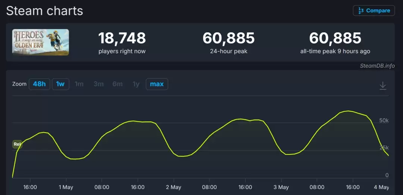The width and height of the screenshot is (403, 195).
Task: Click the Heroes Olden Era game thumbnail
Action: pos(41,42)
